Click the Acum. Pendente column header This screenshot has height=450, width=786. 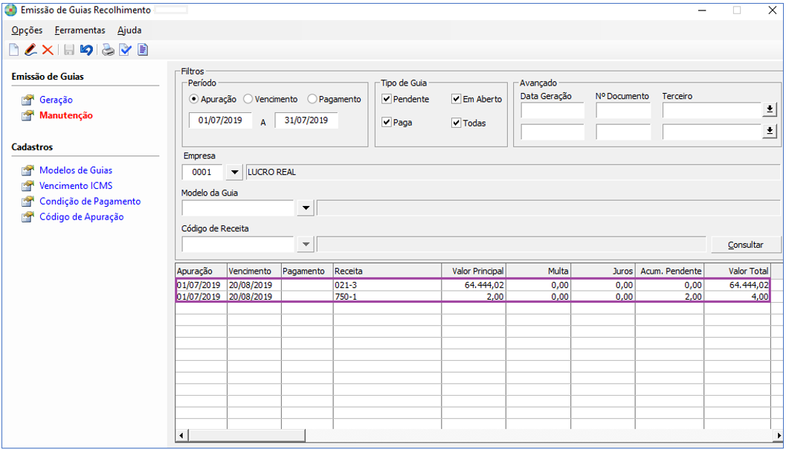[x=669, y=271]
